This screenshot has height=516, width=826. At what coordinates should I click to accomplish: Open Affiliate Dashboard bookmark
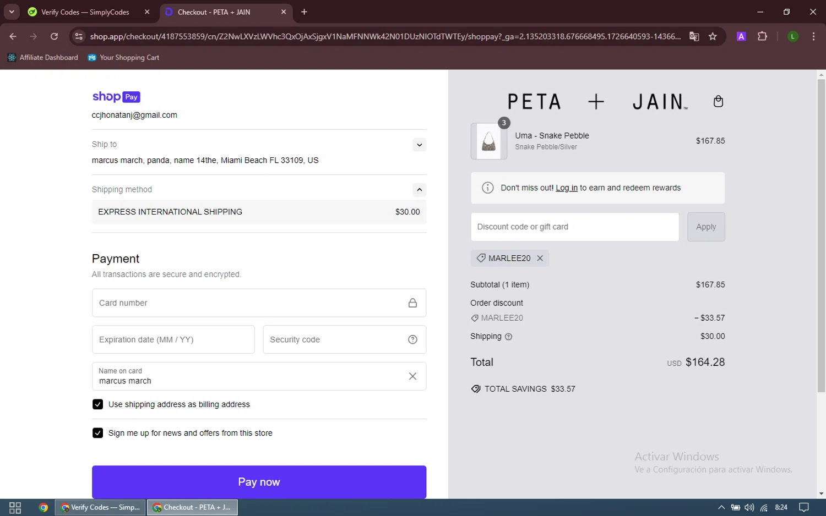[43, 57]
